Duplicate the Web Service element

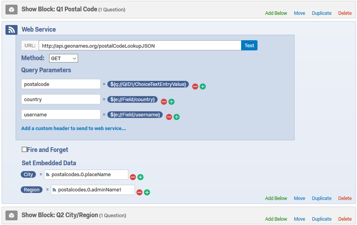321,198
